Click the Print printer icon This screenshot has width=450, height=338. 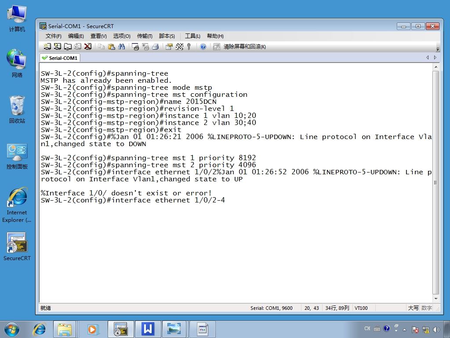pyautogui.click(x=156, y=47)
